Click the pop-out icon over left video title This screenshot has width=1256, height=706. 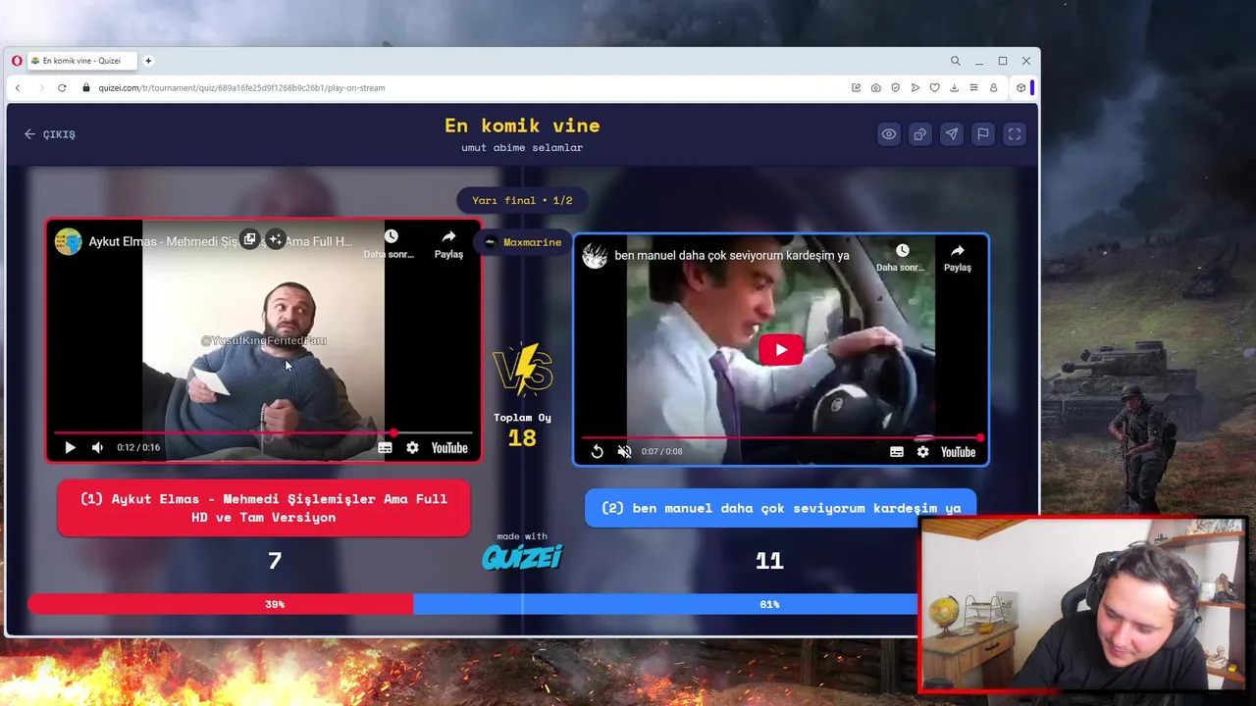(x=250, y=239)
